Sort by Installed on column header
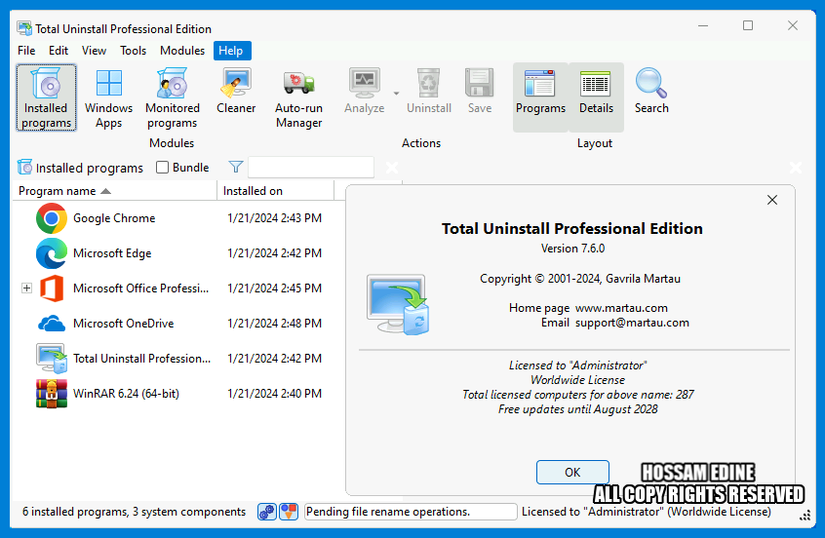The height and width of the screenshot is (538, 825). [x=276, y=191]
